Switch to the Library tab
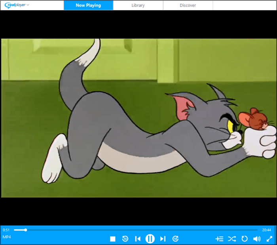 coord(138,6)
